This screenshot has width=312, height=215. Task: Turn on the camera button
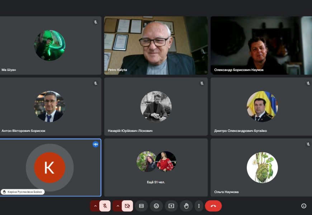coord(127,206)
